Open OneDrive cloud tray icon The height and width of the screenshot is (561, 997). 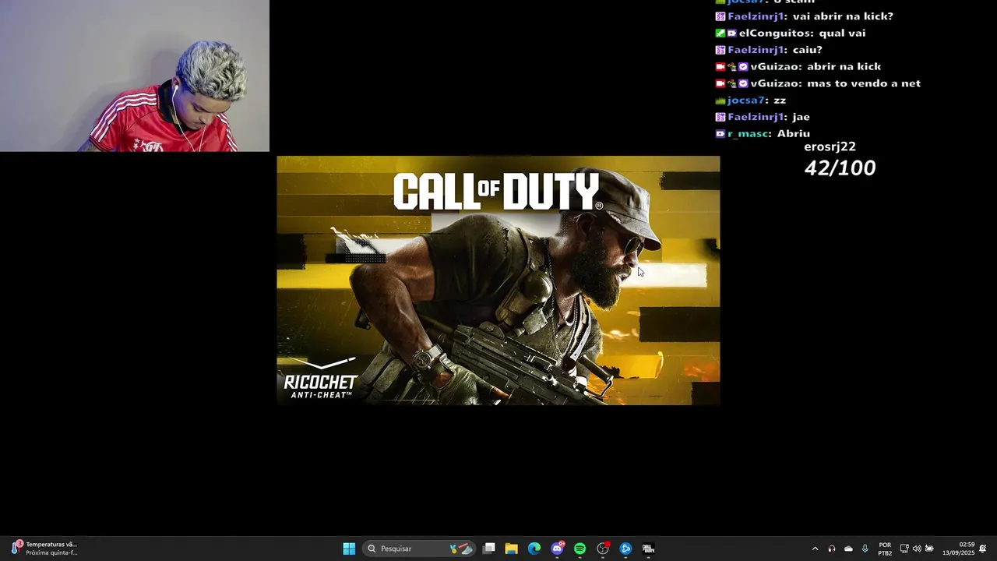point(848,549)
